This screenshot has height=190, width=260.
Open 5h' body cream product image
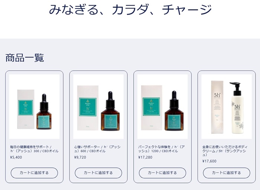pos(227,107)
